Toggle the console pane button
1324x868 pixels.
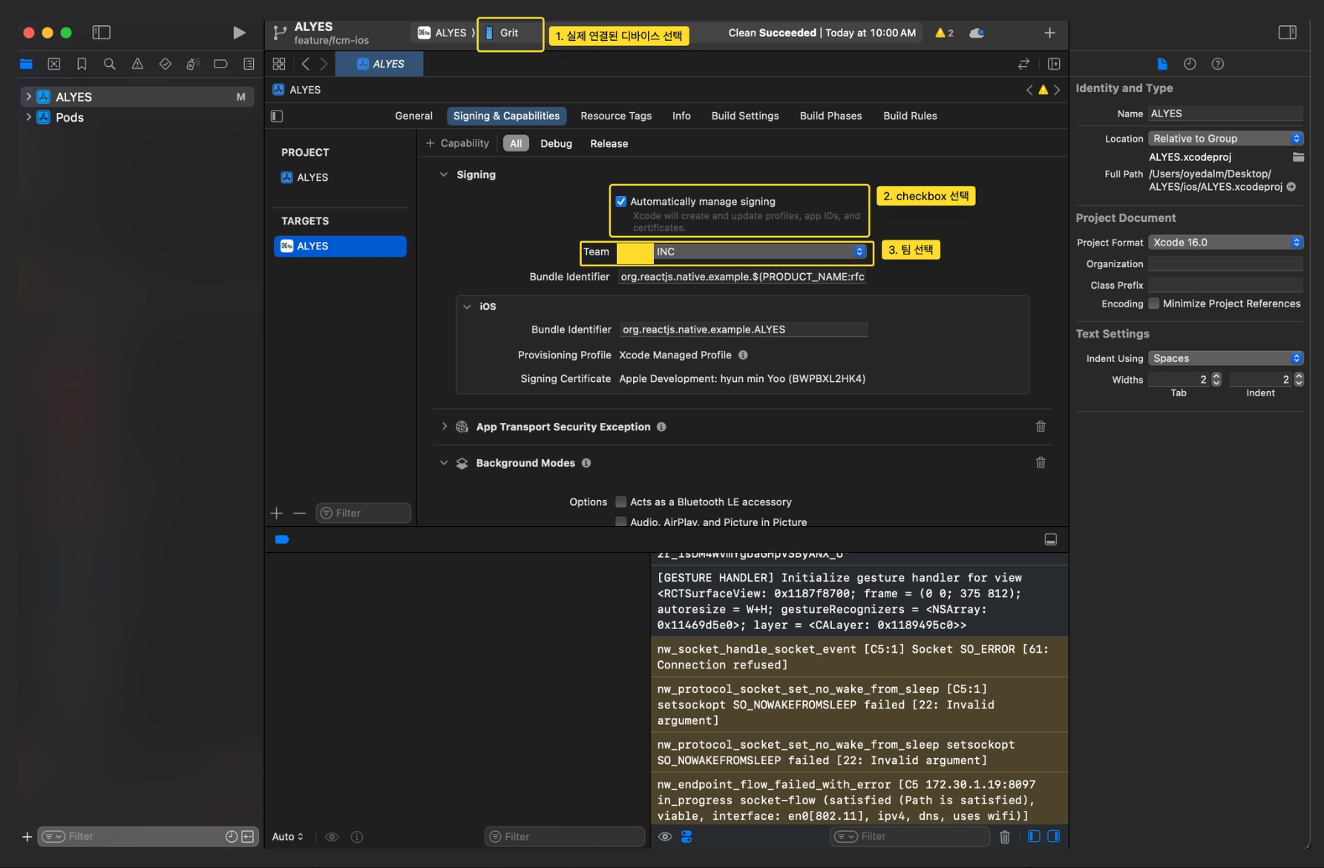click(x=1054, y=837)
